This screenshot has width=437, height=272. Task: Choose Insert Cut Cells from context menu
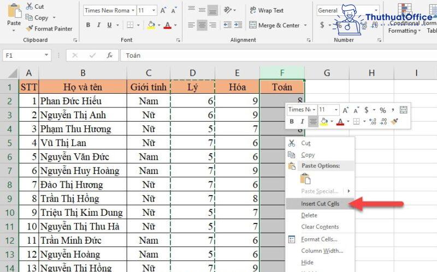pyautogui.click(x=320, y=204)
